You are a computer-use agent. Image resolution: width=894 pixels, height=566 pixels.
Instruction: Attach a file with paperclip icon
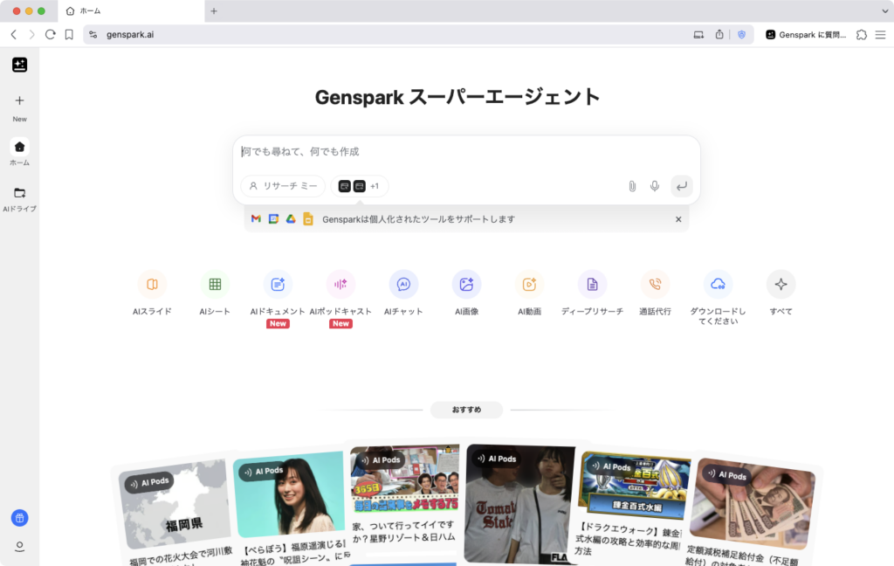tap(632, 186)
